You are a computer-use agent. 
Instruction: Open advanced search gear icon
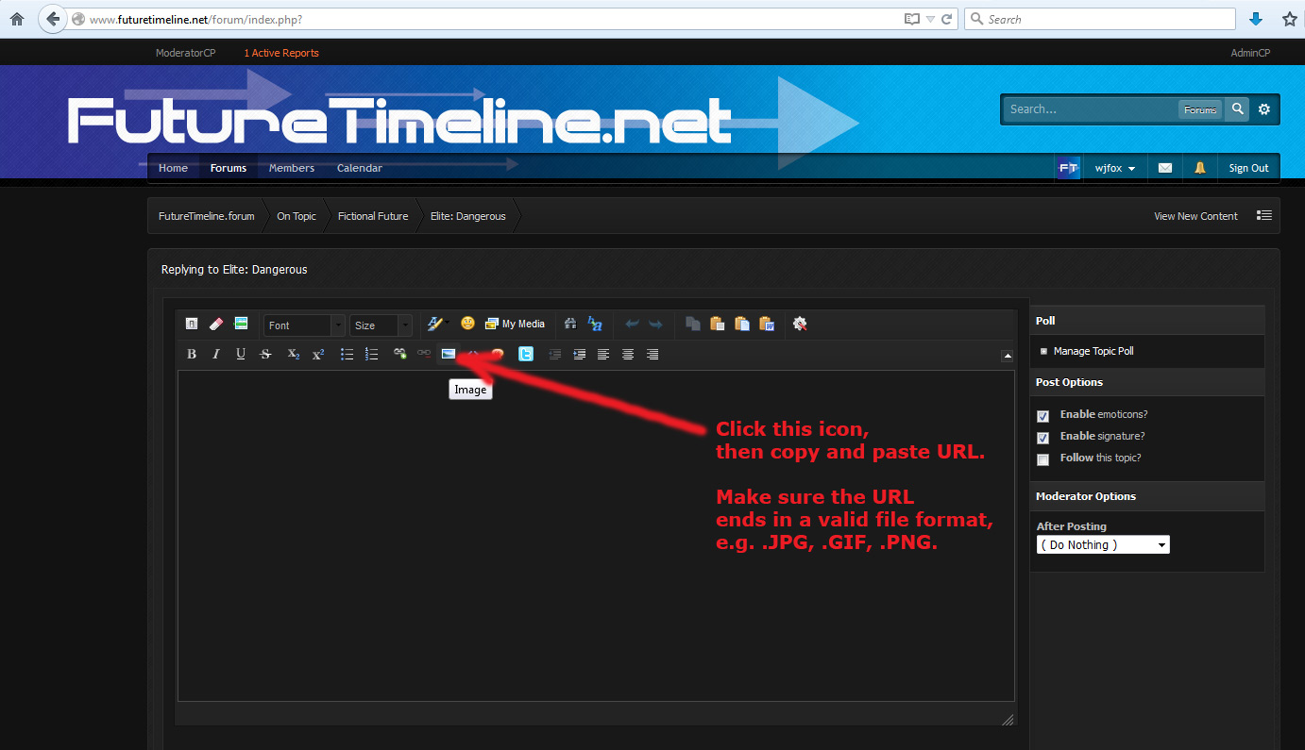(x=1264, y=109)
